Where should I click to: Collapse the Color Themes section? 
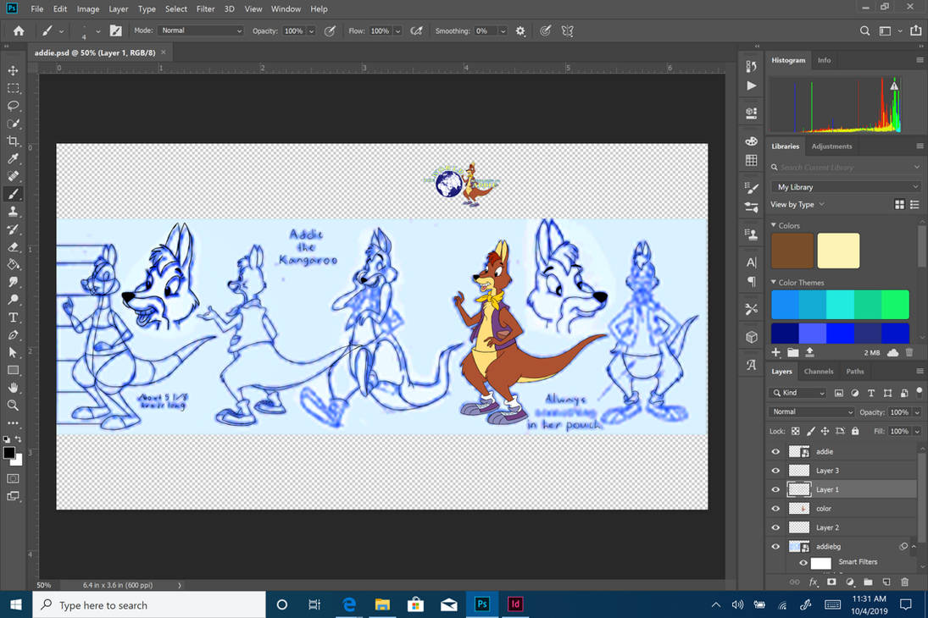(774, 283)
